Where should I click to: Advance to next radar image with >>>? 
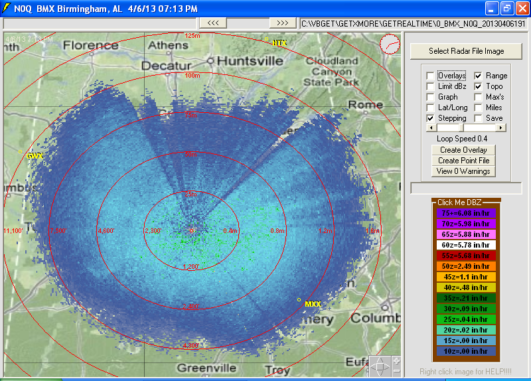tap(283, 23)
